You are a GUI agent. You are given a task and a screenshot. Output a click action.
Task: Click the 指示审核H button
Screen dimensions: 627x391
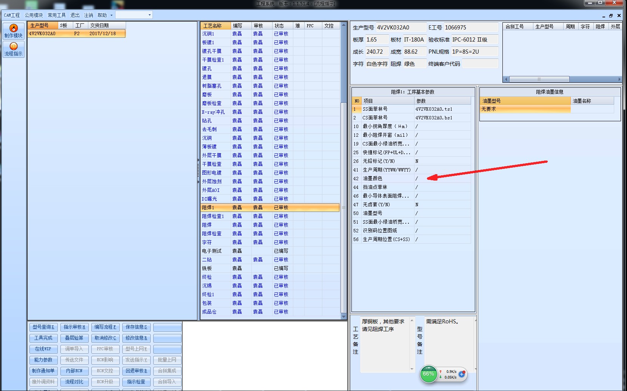[74, 327]
